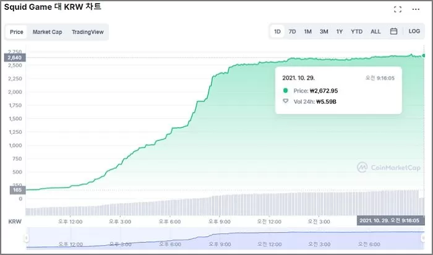Select the 1D time range
The image size is (433, 255).
(278, 31)
